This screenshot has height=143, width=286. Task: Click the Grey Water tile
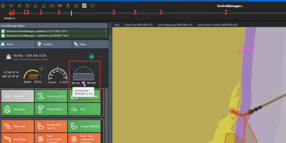tap(18, 138)
